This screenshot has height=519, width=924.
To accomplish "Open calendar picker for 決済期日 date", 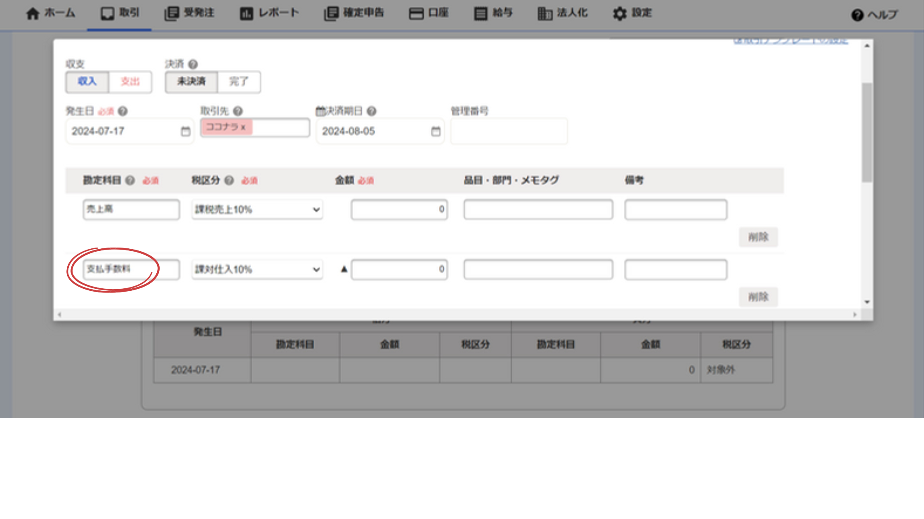I will tap(436, 131).
